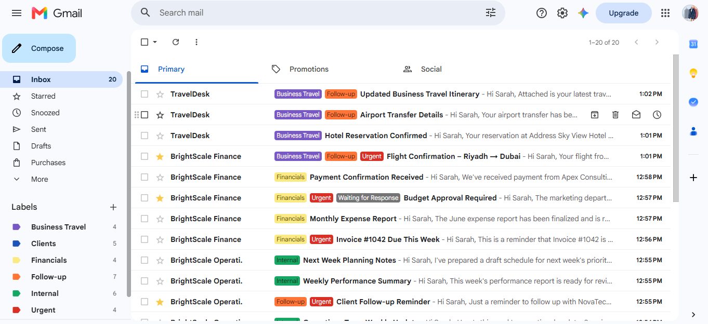Click the Search mail field
The image size is (708, 324).
[x=318, y=13]
